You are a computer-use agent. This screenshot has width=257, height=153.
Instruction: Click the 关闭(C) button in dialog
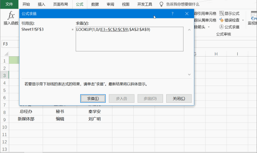click(x=179, y=98)
